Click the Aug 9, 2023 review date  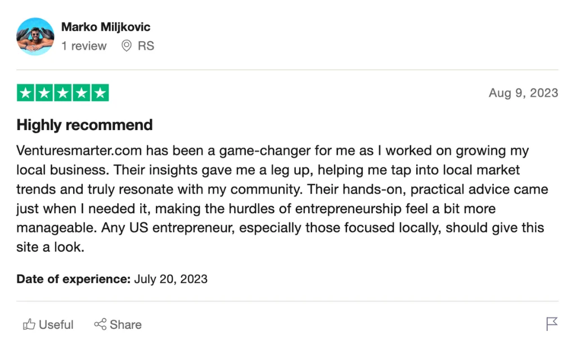523,93
